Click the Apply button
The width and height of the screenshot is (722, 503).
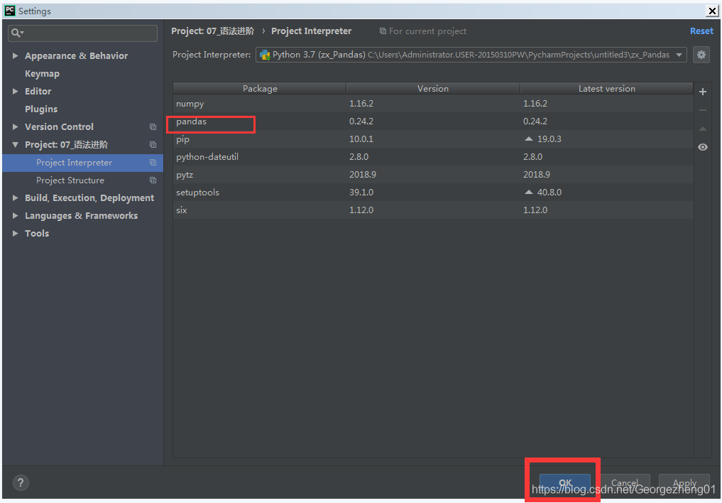tap(684, 482)
